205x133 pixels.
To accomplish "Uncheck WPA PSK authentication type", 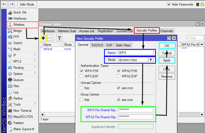I will point(81,71).
